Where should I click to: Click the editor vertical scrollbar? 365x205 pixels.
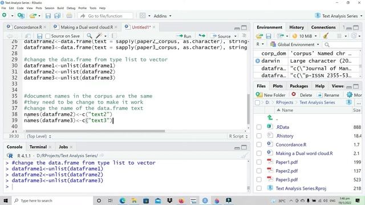click(248, 109)
